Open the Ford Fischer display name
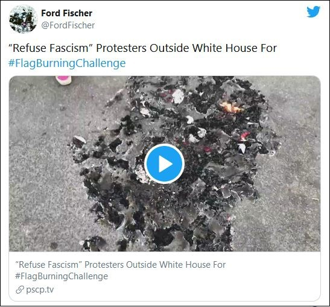 click(67, 13)
